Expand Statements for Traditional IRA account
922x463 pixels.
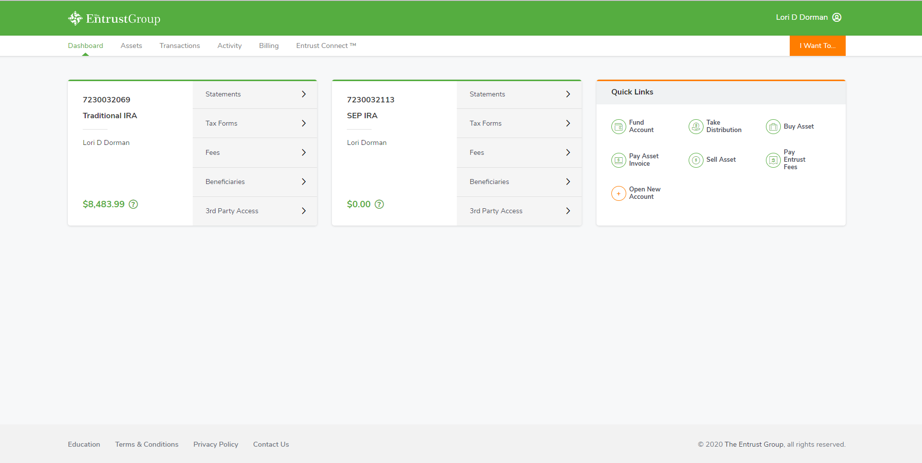click(255, 94)
